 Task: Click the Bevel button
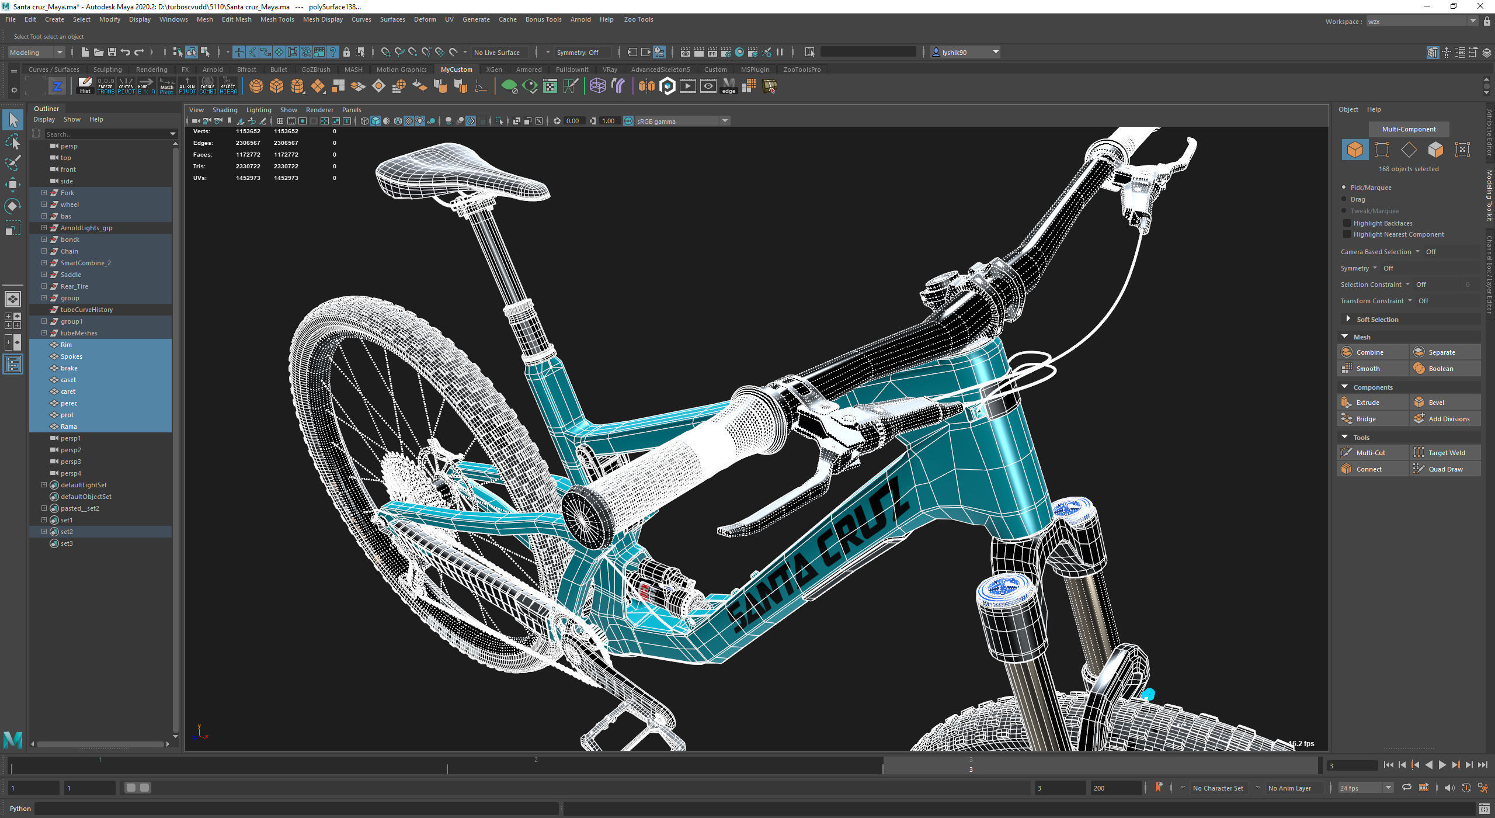point(1445,403)
